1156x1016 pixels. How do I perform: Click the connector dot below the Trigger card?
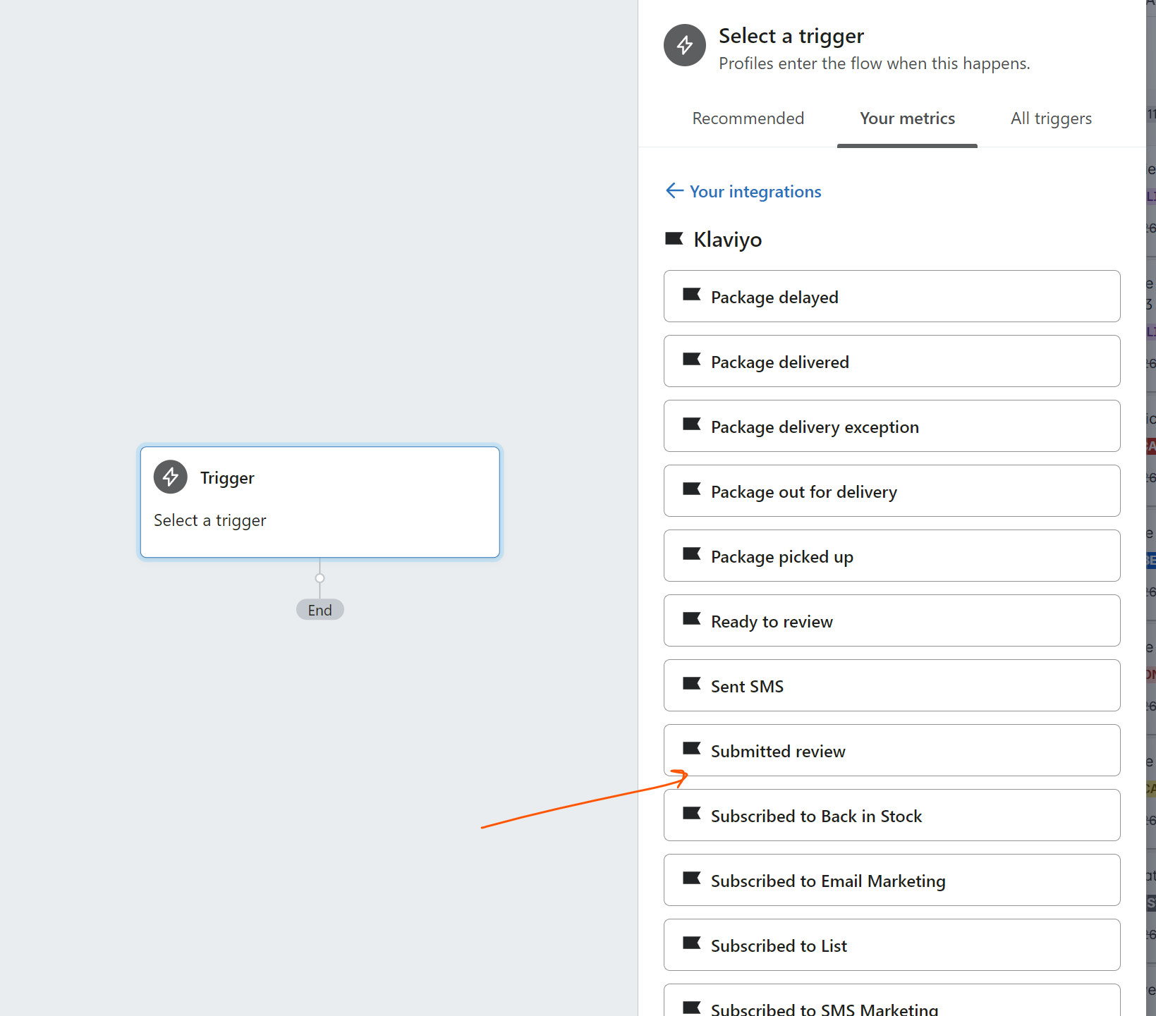(x=320, y=578)
